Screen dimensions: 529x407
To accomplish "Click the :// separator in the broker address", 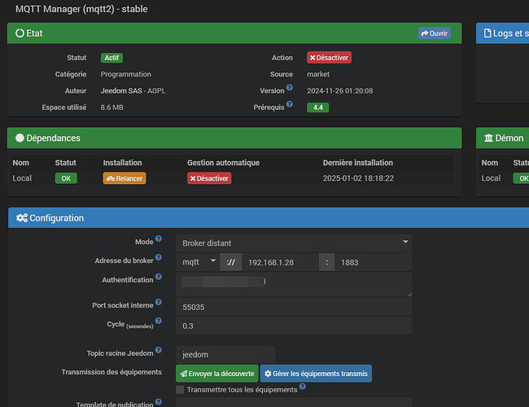I will pyautogui.click(x=231, y=262).
